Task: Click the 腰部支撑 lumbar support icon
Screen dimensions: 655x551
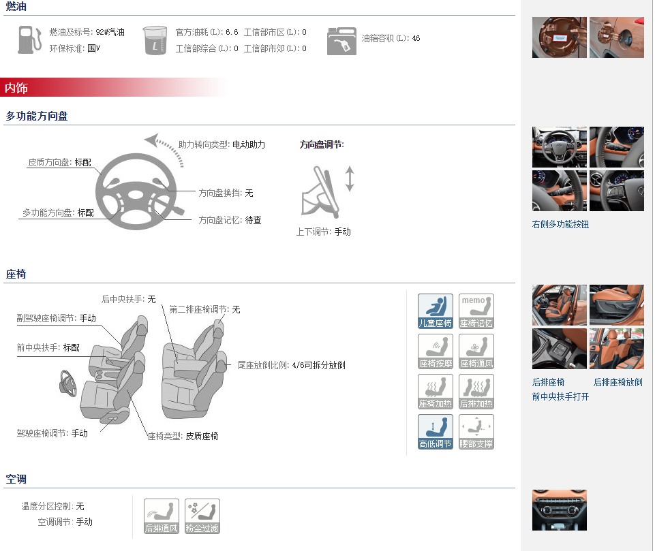Action: tap(476, 432)
